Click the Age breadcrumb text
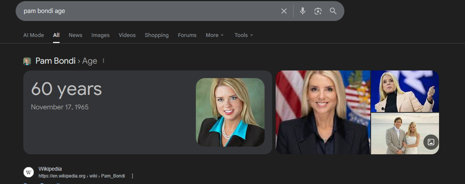This screenshot has height=184, width=465. click(90, 61)
